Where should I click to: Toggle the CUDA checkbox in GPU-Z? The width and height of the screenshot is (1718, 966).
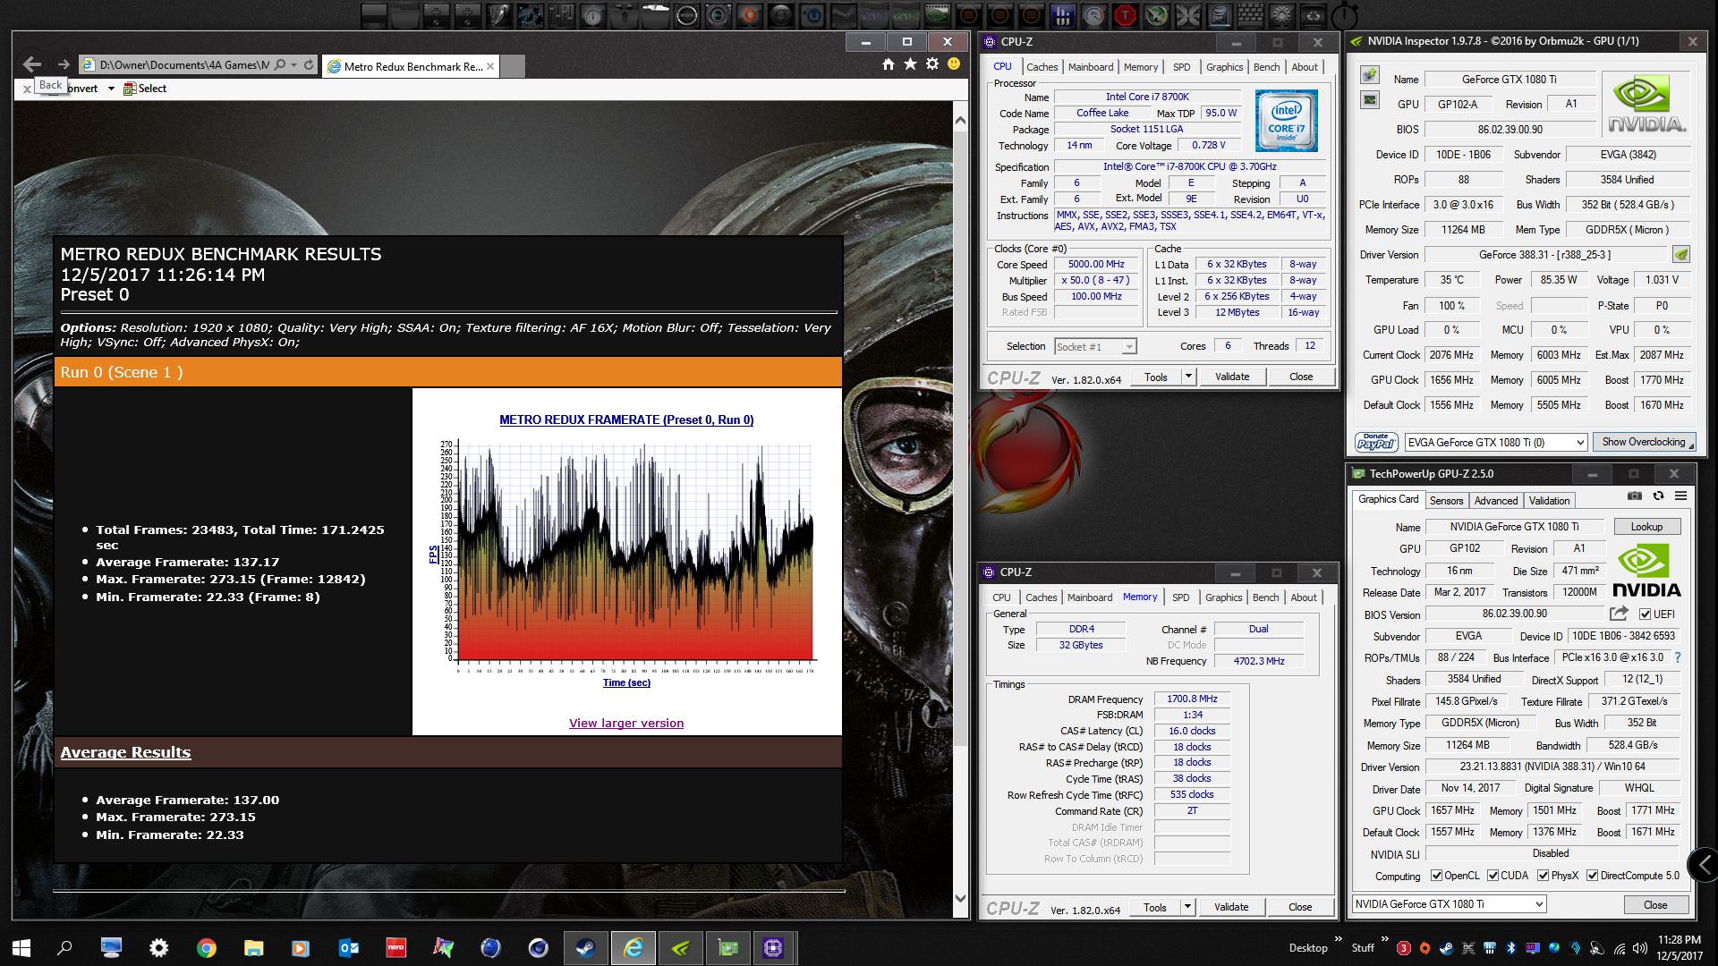pos(1493,876)
